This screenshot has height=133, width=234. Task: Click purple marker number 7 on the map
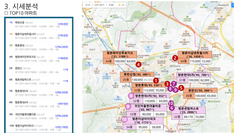[174, 84]
